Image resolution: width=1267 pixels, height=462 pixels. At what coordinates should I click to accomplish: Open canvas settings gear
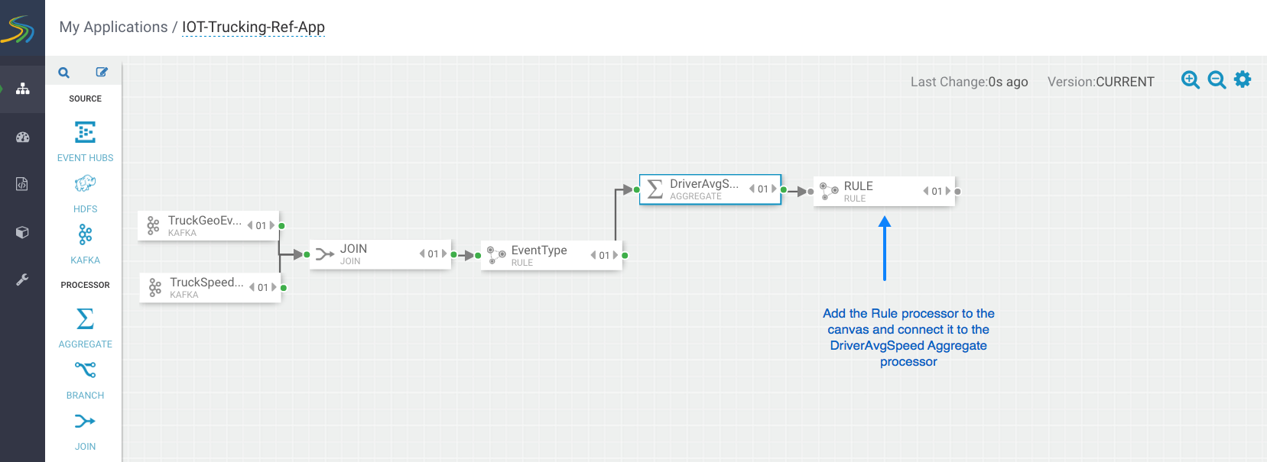tap(1243, 79)
